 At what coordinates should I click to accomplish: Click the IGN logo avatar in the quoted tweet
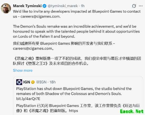click(19, 82)
